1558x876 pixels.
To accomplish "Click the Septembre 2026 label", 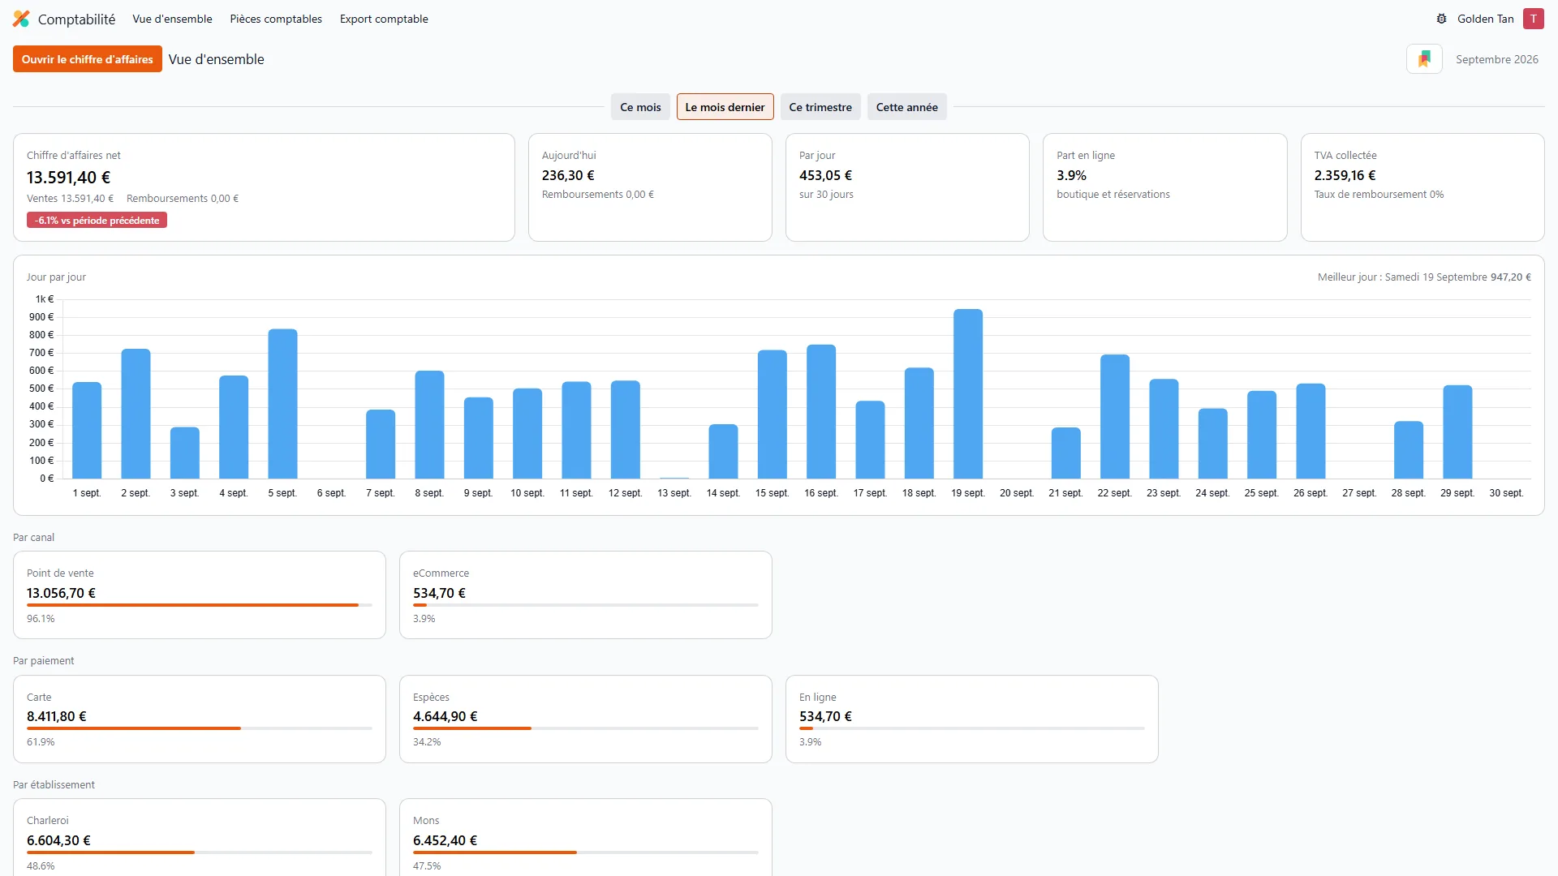I will pos(1496,59).
